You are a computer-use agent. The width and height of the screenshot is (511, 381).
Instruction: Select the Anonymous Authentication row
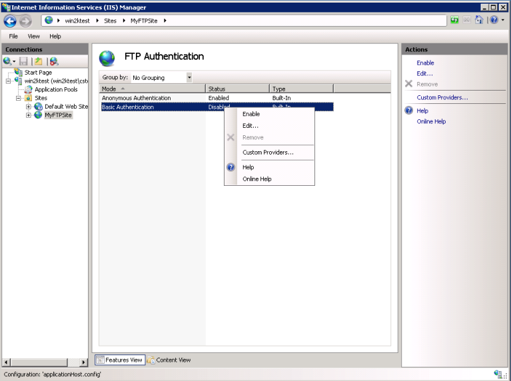point(217,98)
